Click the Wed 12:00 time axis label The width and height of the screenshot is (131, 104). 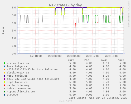coord(93,56)
